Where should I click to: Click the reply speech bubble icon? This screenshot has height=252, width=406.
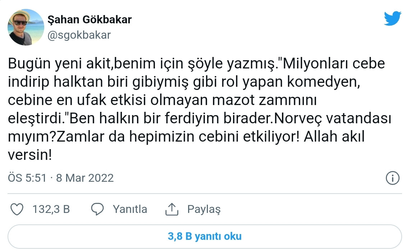[x=98, y=209]
